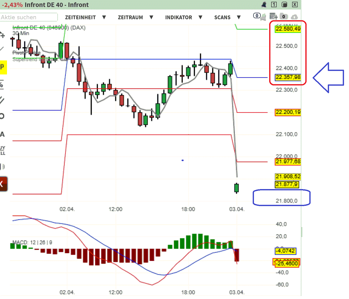Screen dimensions: 349x299
Task: Expand the ZEITRAUM dropdown
Action: coord(131,17)
